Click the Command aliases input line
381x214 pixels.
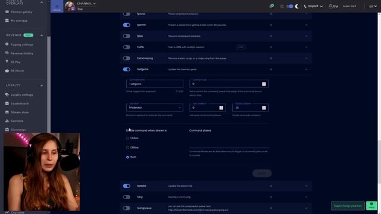point(229,144)
